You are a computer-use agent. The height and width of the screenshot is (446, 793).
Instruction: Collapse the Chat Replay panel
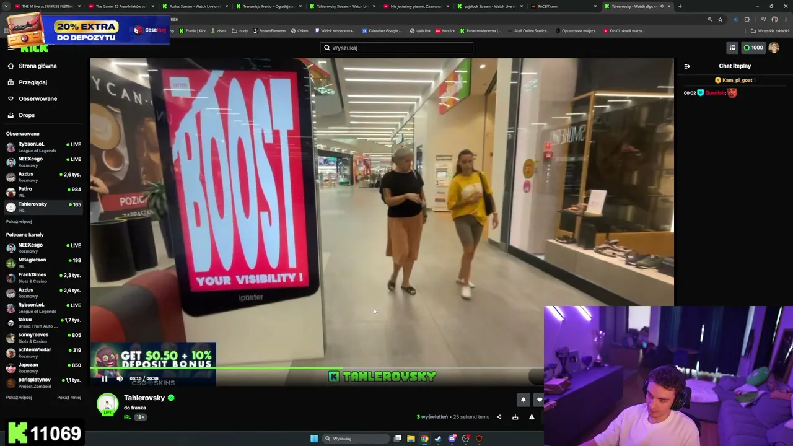687,66
